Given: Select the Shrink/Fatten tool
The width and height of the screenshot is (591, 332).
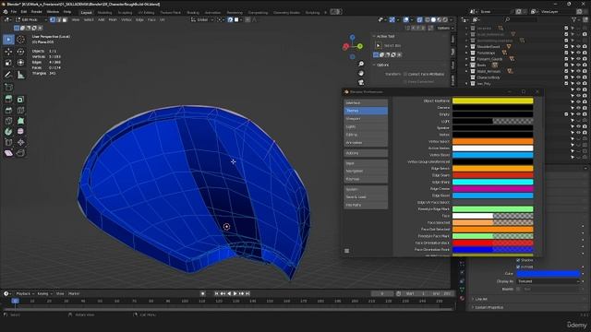Looking at the screenshot, I should coord(20,142).
